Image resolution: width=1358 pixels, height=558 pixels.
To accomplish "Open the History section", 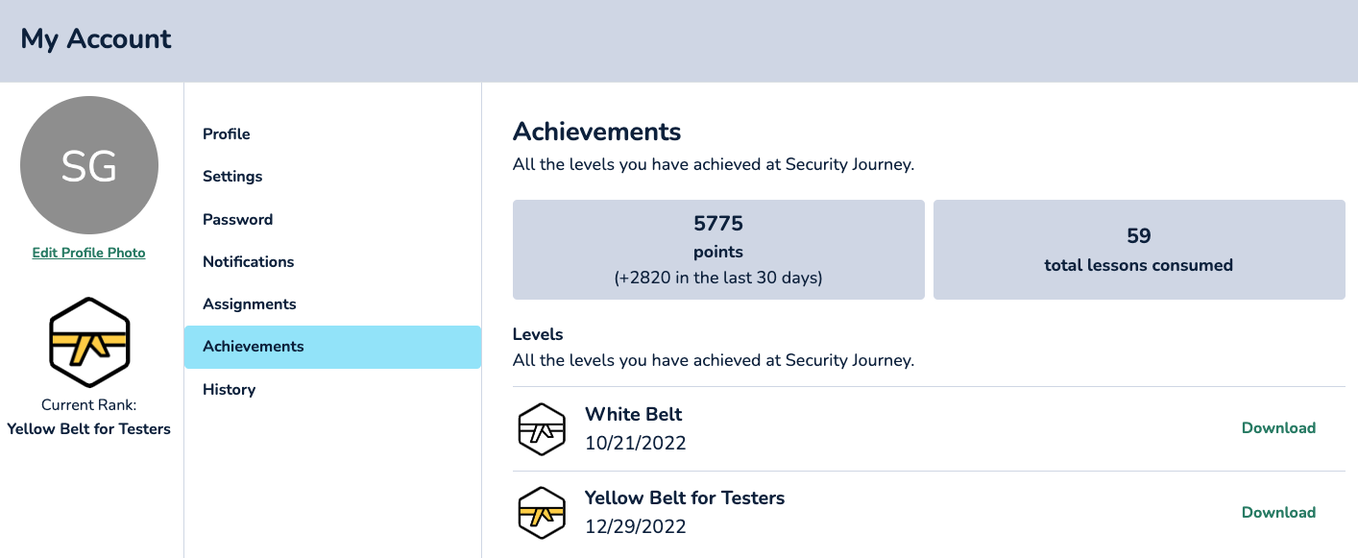I will click(x=229, y=389).
